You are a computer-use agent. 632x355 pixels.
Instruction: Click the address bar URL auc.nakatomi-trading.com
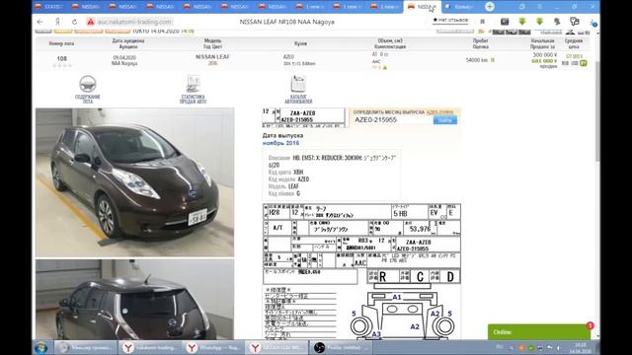[134, 22]
